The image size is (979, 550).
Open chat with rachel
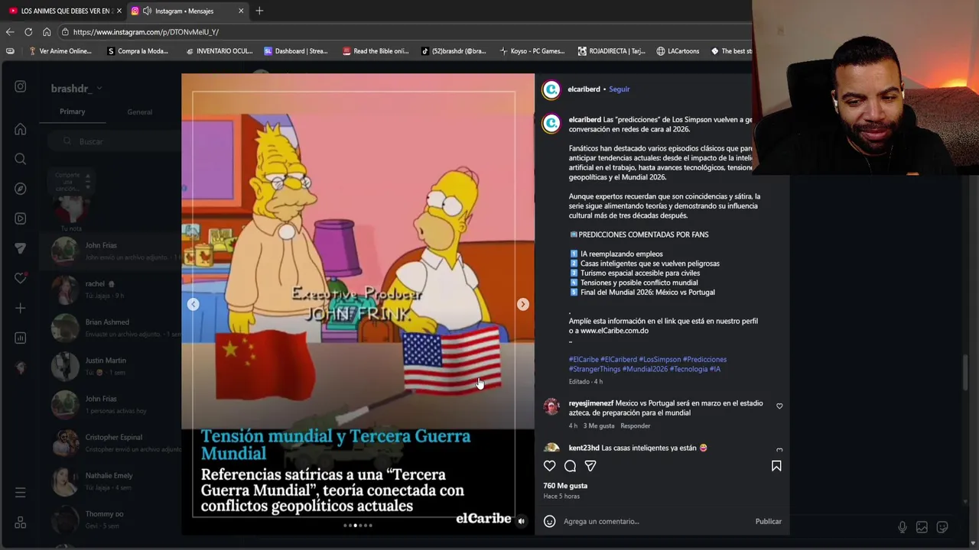pyautogui.click(x=111, y=289)
